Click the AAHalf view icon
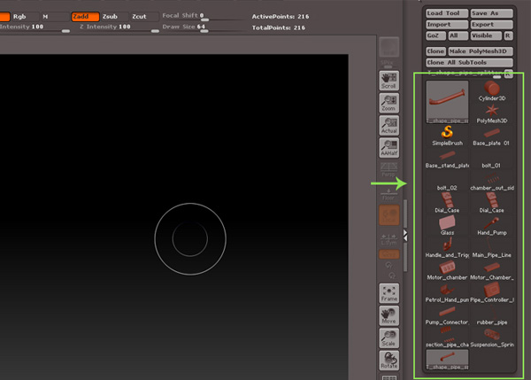The image size is (531, 380). (x=388, y=147)
